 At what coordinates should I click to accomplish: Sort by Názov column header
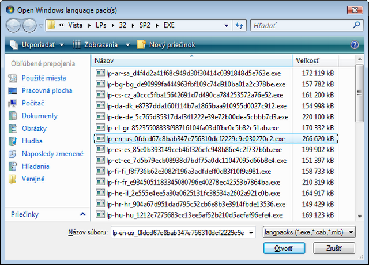tap(191, 60)
